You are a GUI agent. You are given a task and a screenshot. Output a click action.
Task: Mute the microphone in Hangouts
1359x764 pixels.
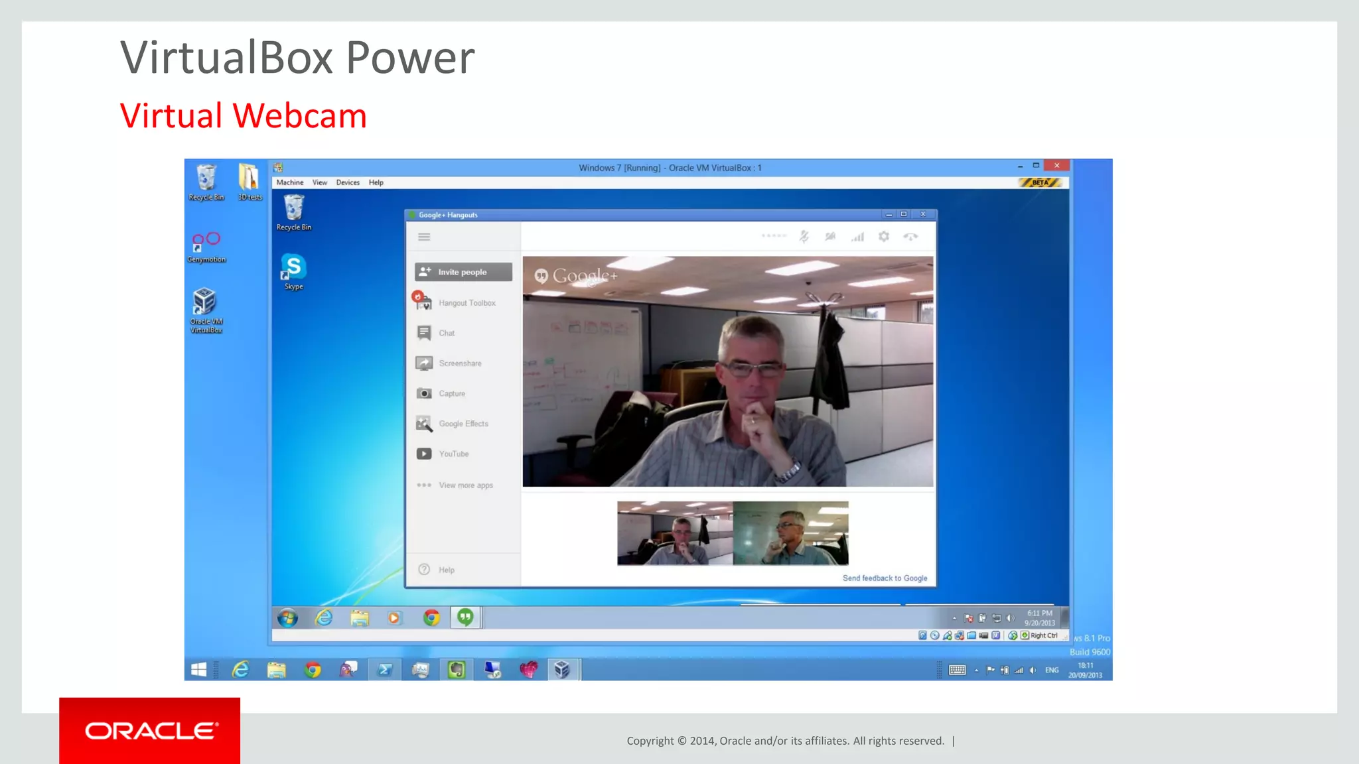pyautogui.click(x=804, y=237)
